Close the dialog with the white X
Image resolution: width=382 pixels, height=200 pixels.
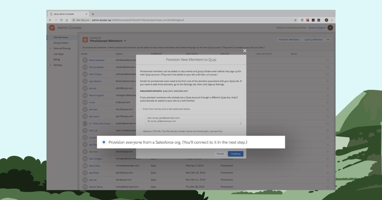click(x=244, y=50)
